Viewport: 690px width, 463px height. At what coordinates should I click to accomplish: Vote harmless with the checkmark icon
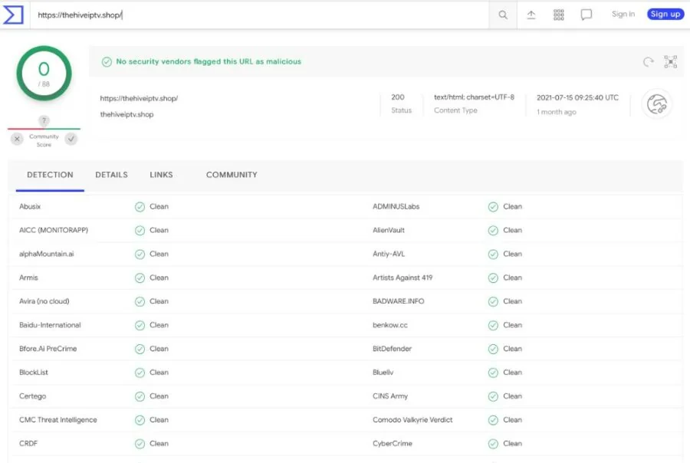click(71, 139)
